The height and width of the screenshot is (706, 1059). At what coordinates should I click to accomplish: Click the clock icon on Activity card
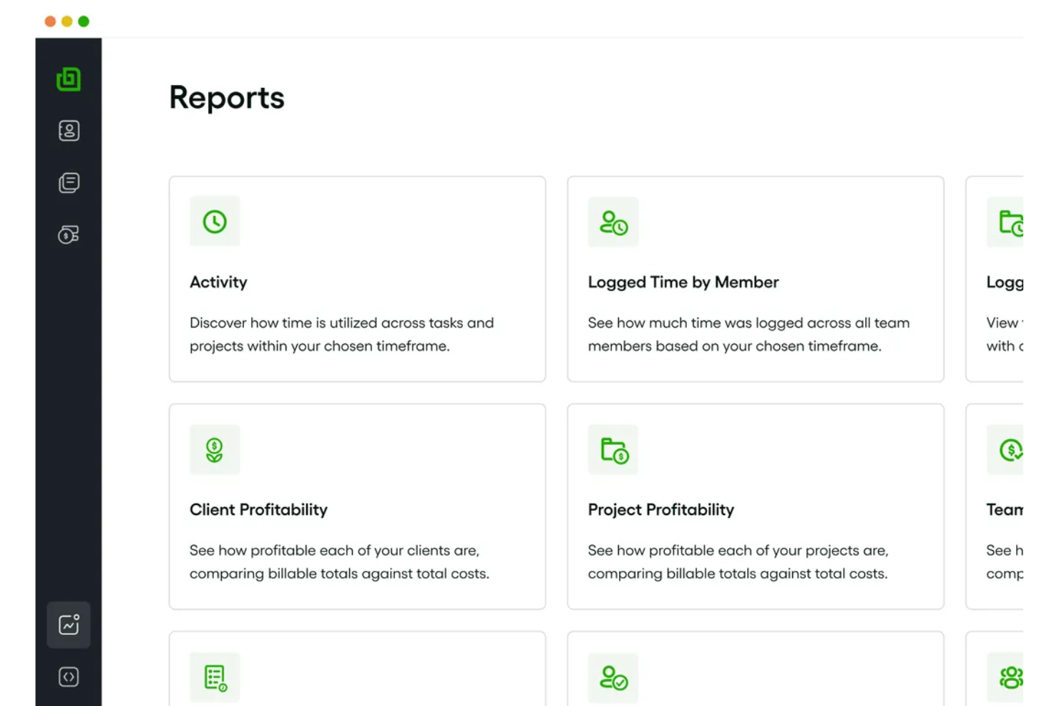pyautogui.click(x=215, y=222)
